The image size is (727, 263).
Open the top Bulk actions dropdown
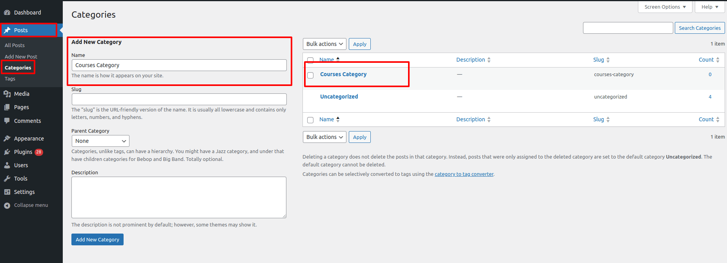(x=324, y=44)
